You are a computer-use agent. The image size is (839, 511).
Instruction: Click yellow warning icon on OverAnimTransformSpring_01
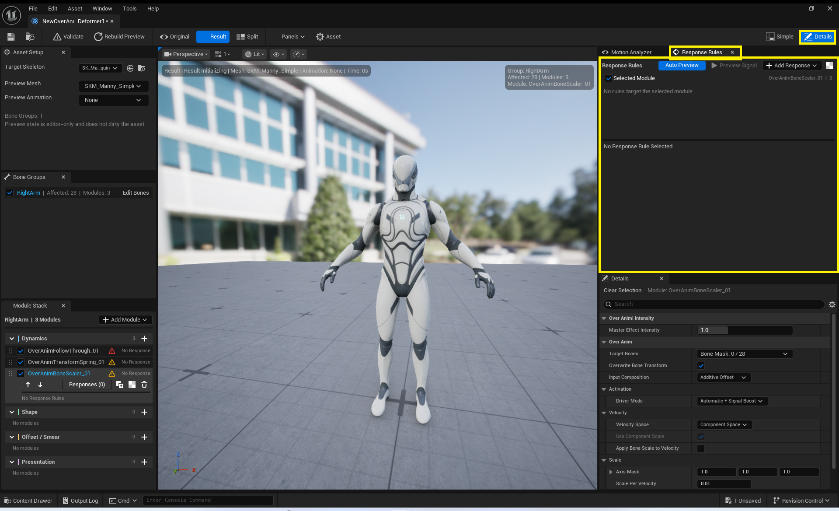click(x=112, y=362)
